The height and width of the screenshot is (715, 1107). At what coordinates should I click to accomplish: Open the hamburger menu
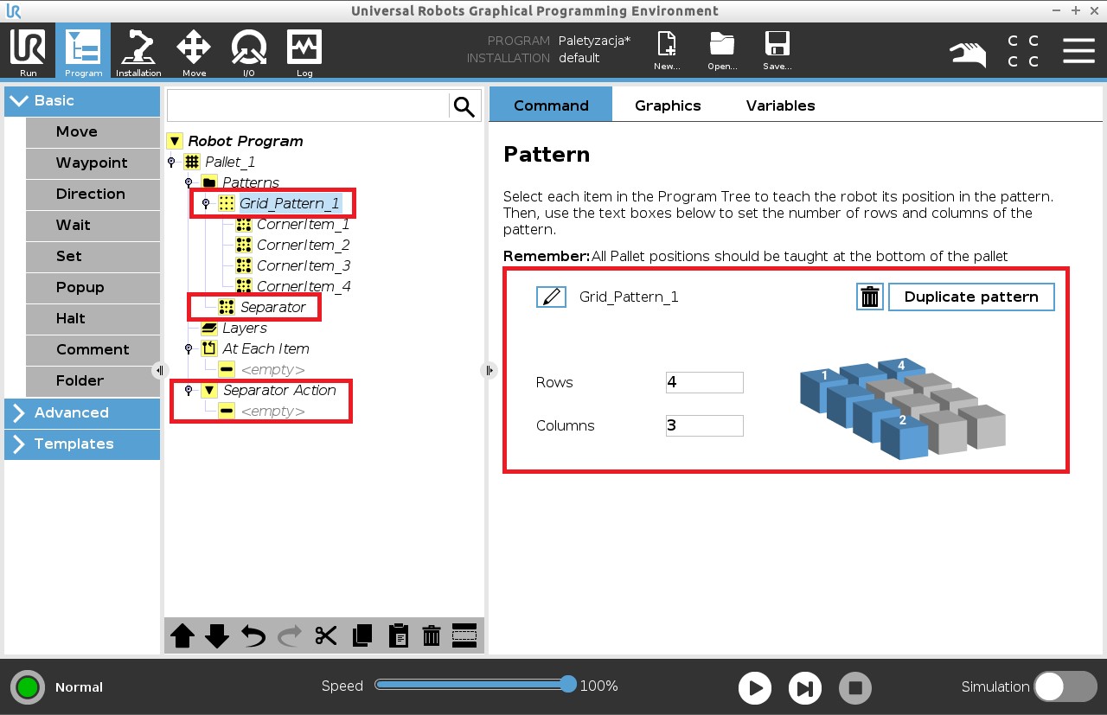click(x=1078, y=50)
